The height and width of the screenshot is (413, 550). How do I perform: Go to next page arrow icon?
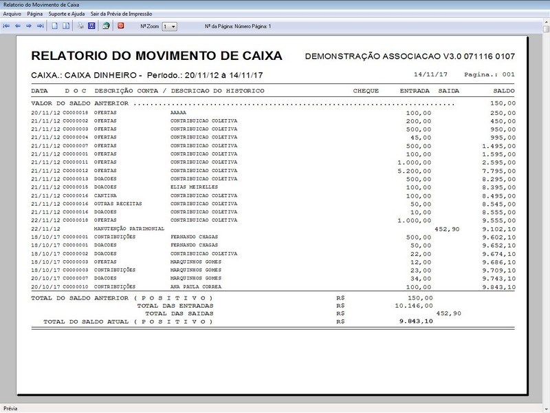29,26
